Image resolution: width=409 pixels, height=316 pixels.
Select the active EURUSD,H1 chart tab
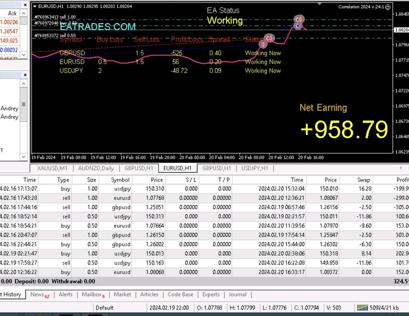[x=178, y=168]
